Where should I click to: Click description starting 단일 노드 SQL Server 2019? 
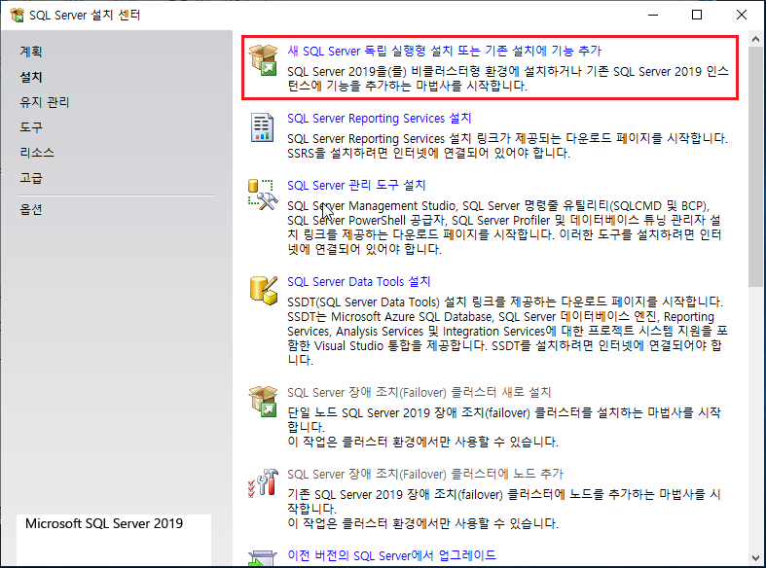[x=503, y=427]
